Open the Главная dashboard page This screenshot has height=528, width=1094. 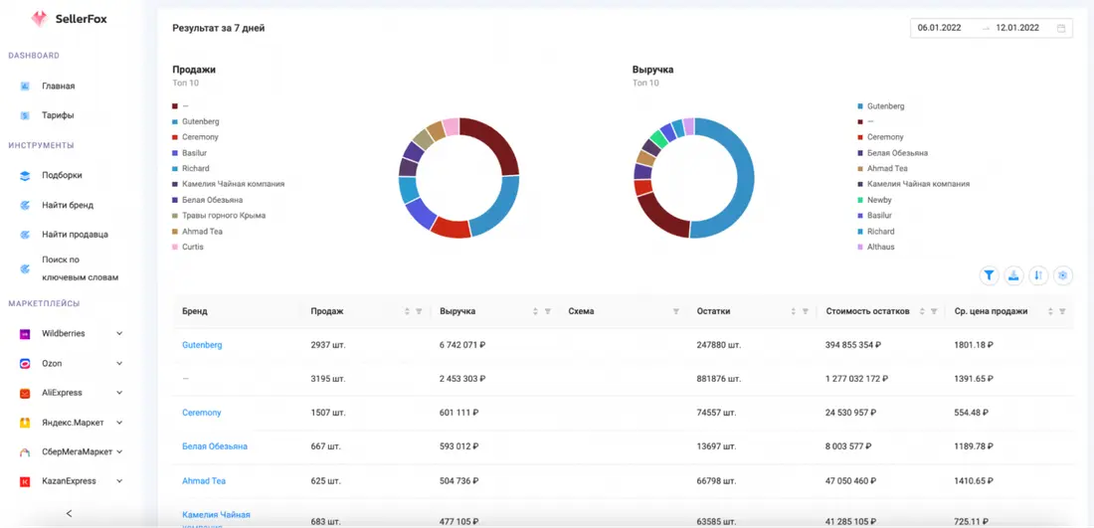pos(58,87)
